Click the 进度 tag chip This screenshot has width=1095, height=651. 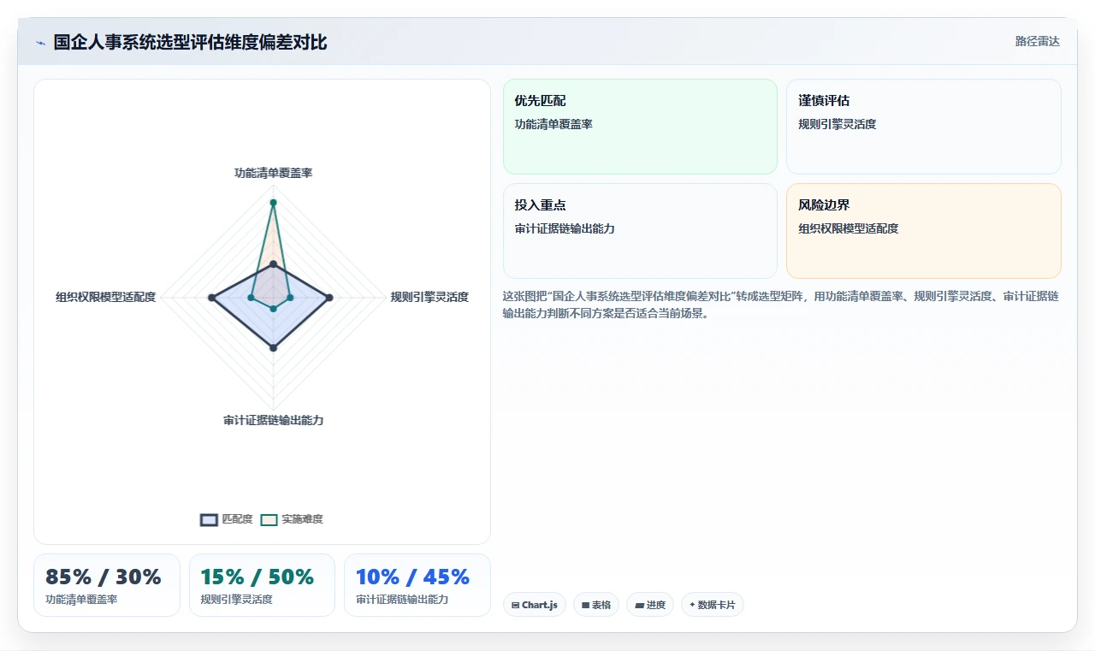coord(650,605)
